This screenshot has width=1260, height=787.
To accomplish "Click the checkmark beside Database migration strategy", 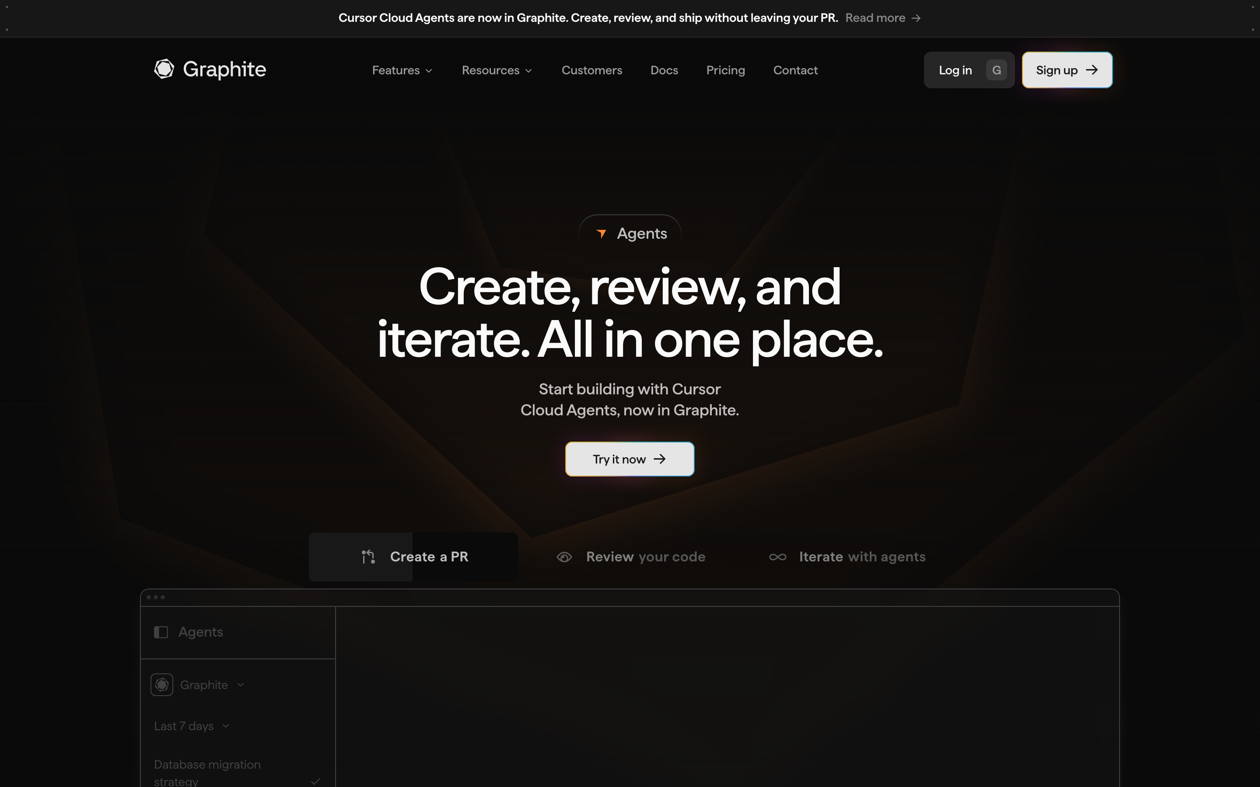I will 315,781.
